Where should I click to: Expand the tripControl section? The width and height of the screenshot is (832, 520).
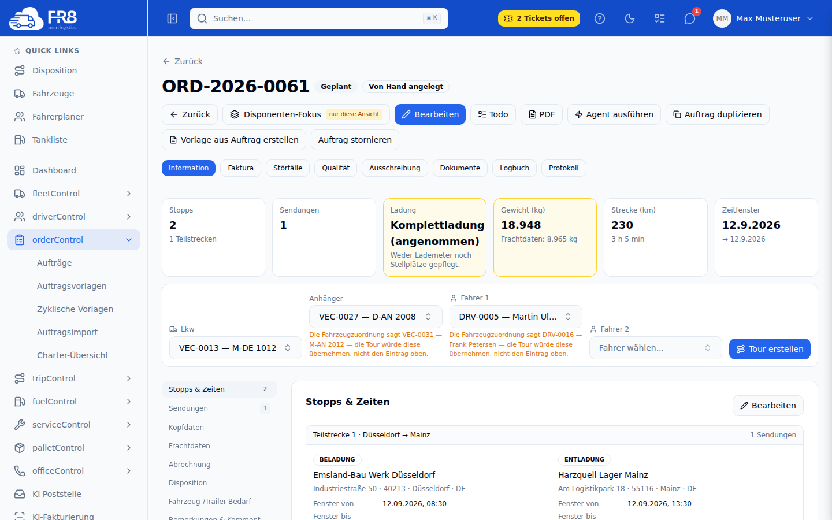click(x=73, y=378)
